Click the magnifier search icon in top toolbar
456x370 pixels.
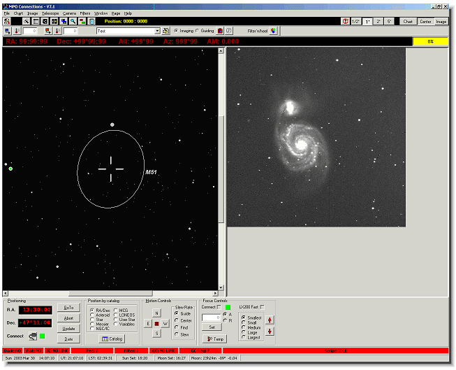pos(73,21)
